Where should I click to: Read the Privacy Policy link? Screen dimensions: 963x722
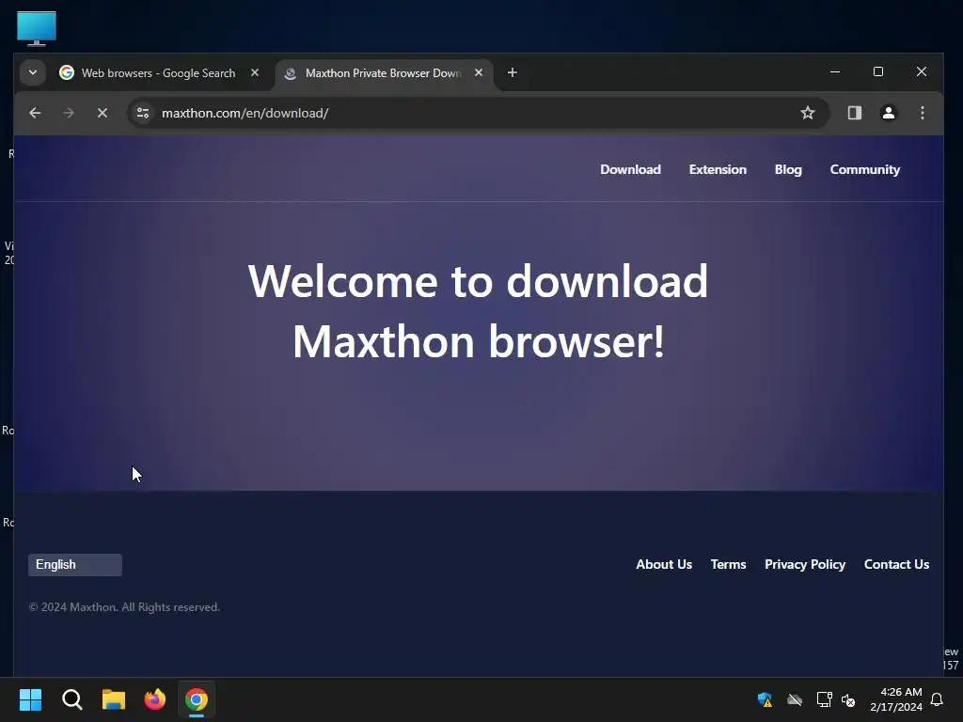pos(805,564)
